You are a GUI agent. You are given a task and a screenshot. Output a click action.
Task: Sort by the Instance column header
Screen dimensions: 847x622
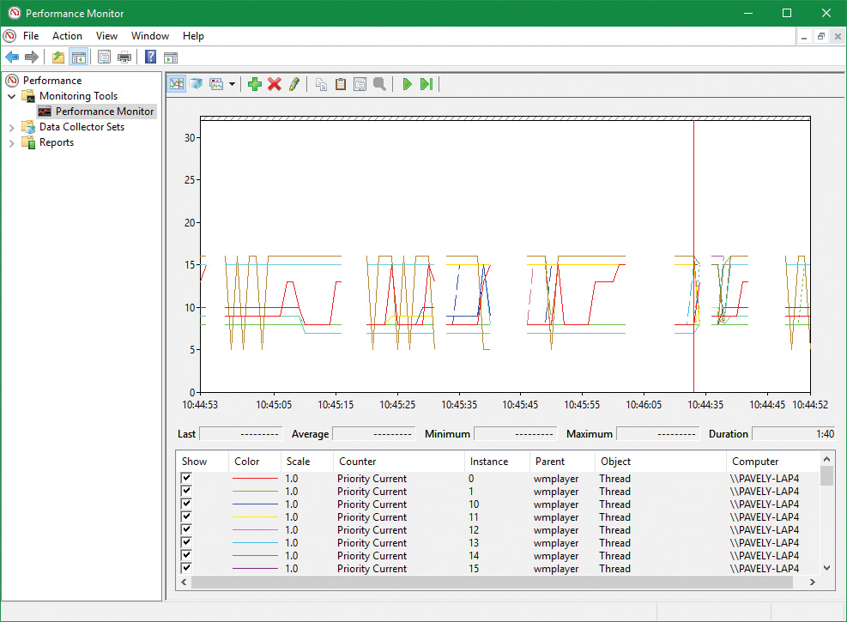point(489,462)
